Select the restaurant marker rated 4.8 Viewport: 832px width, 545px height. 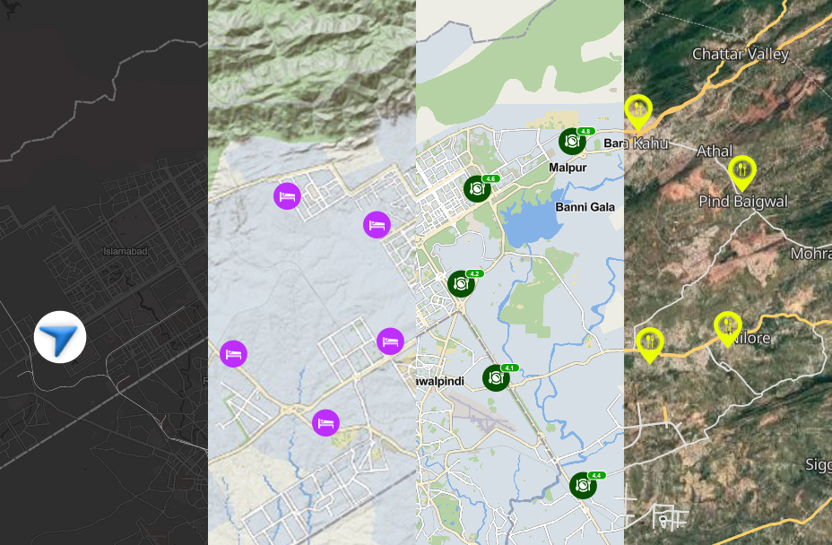tap(572, 141)
